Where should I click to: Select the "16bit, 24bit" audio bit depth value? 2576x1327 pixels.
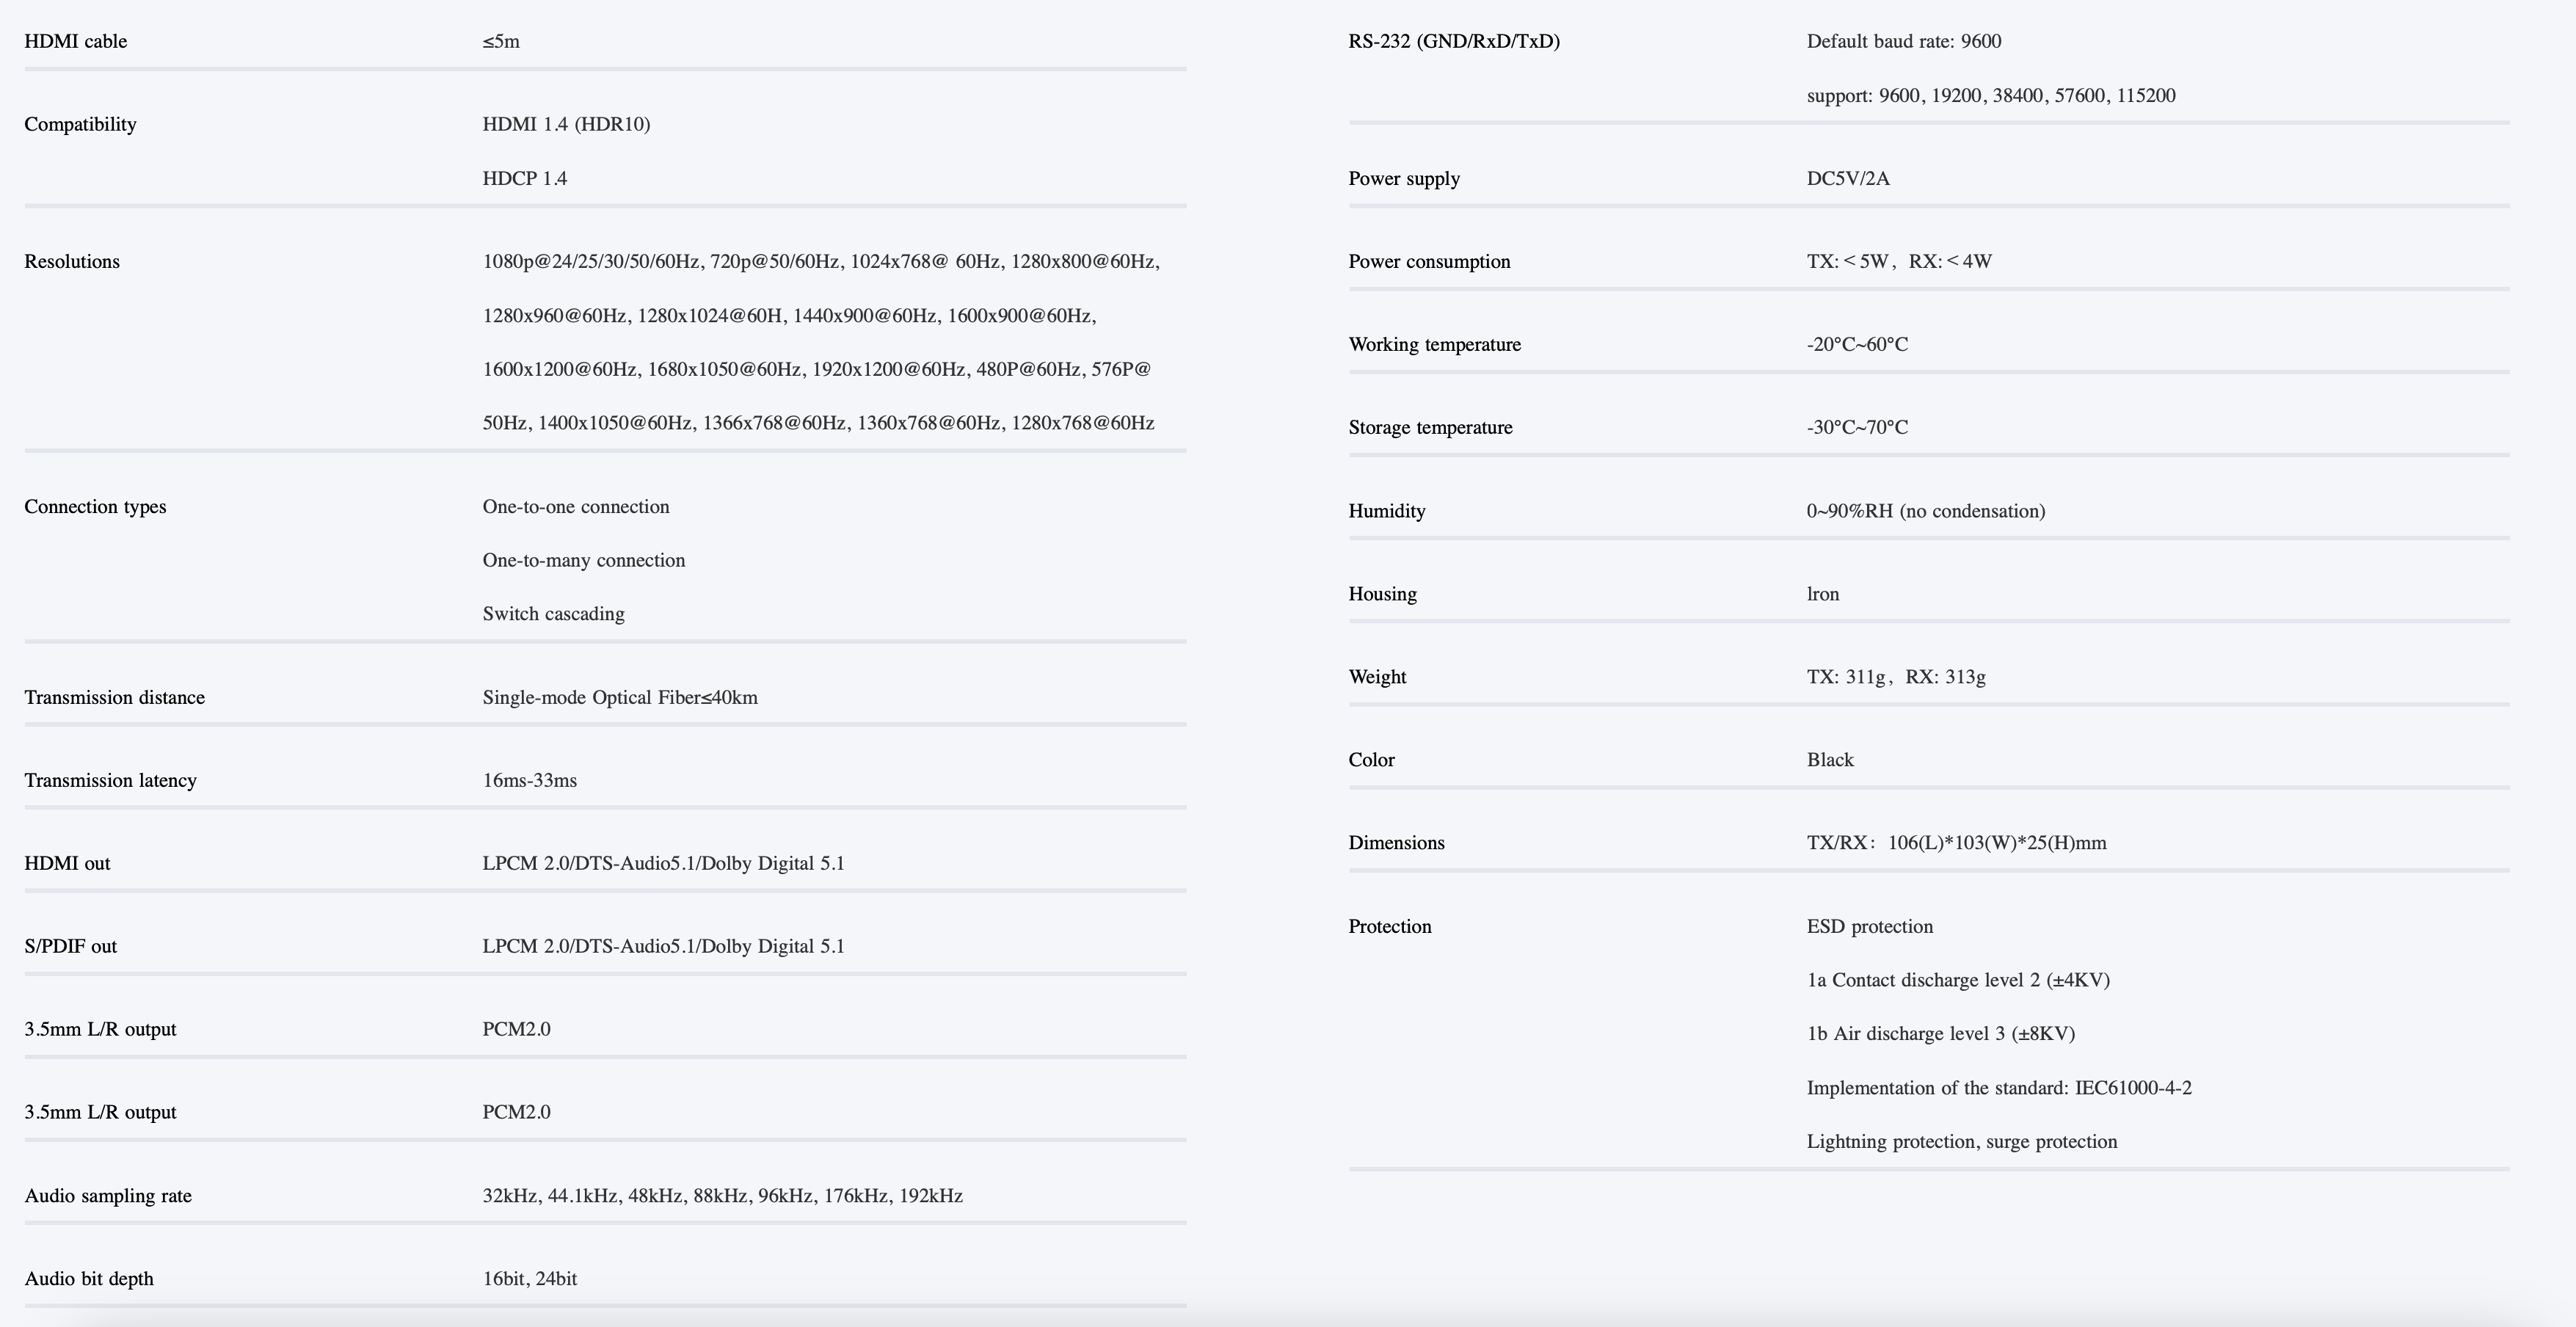[530, 1278]
